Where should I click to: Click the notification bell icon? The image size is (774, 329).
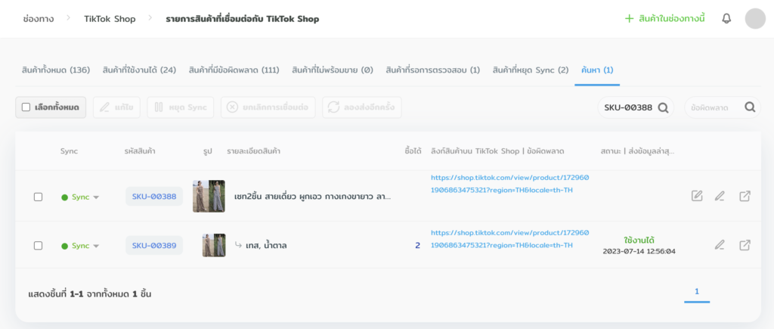pyautogui.click(x=726, y=19)
